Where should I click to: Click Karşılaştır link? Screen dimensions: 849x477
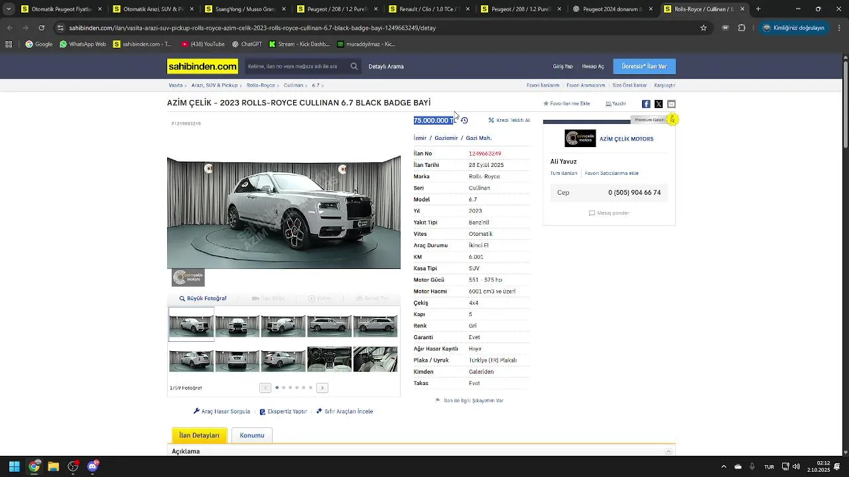665,85
